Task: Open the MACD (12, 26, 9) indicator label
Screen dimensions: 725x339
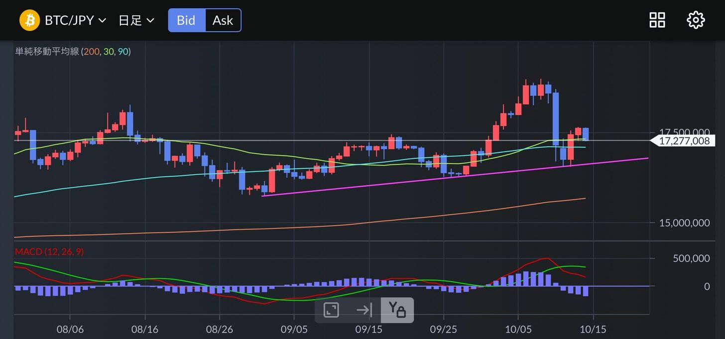Action: tap(49, 252)
